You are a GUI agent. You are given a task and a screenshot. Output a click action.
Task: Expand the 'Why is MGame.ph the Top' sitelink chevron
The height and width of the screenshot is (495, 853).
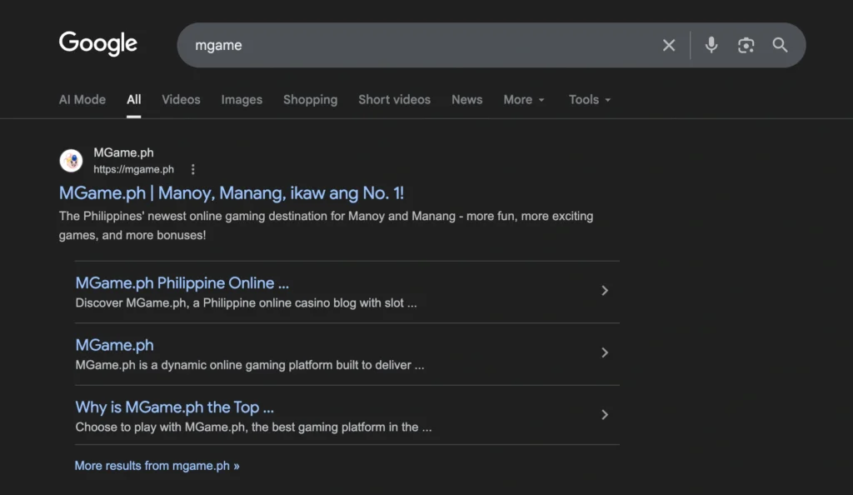605,414
